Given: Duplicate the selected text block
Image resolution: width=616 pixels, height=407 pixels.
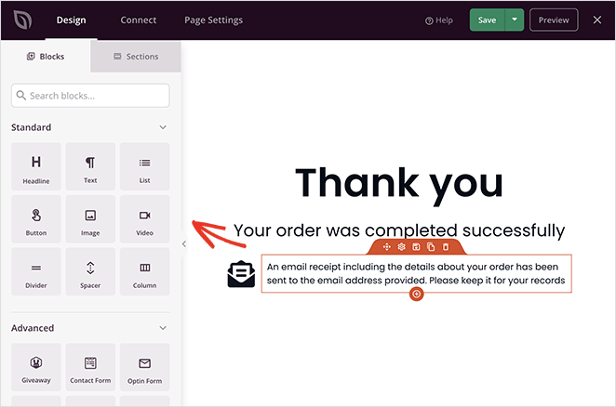Looking at the screenshot, I should click(x=431, y=247).
